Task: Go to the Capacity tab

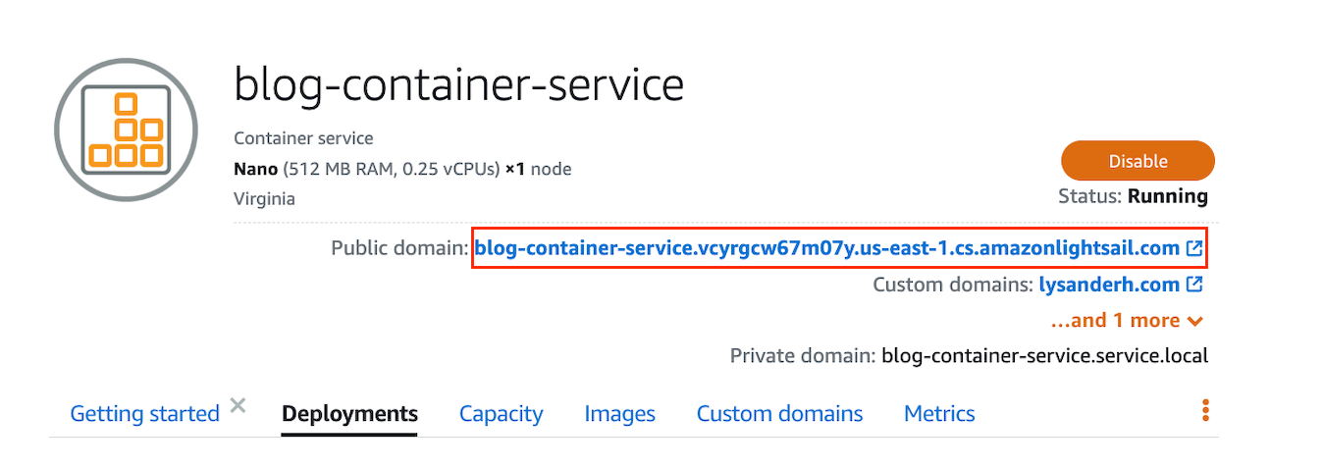Action: coord(501,414)
